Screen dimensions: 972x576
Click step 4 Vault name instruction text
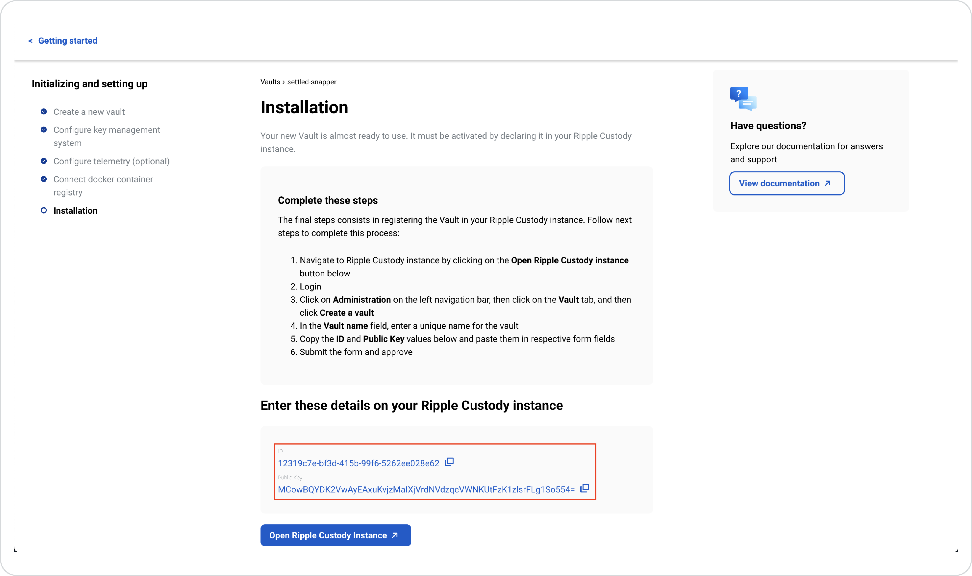(x=409, y=326)
